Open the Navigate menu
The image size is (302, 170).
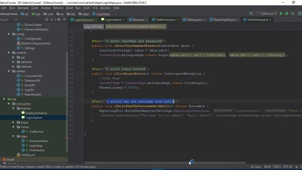[23, 8]
